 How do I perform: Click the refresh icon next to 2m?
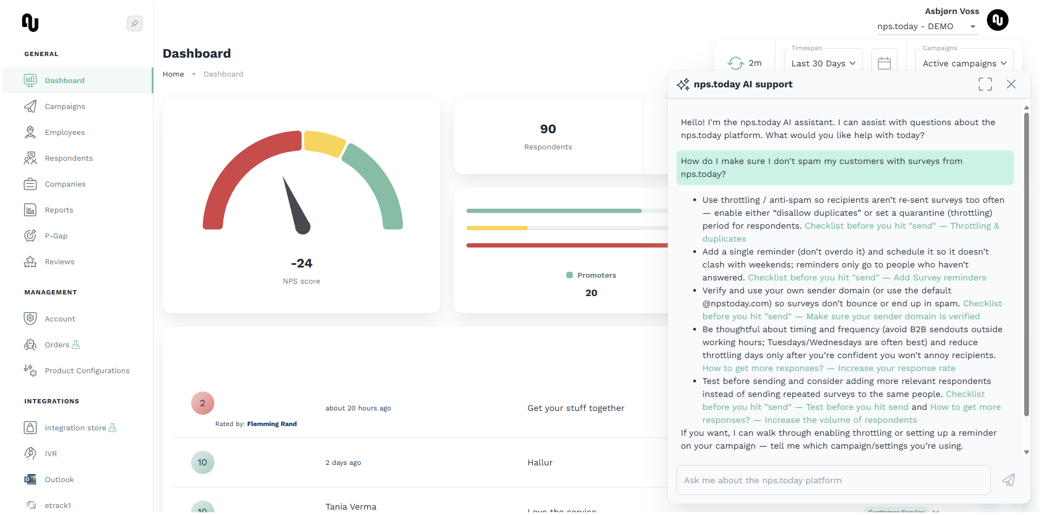[735, 63]
